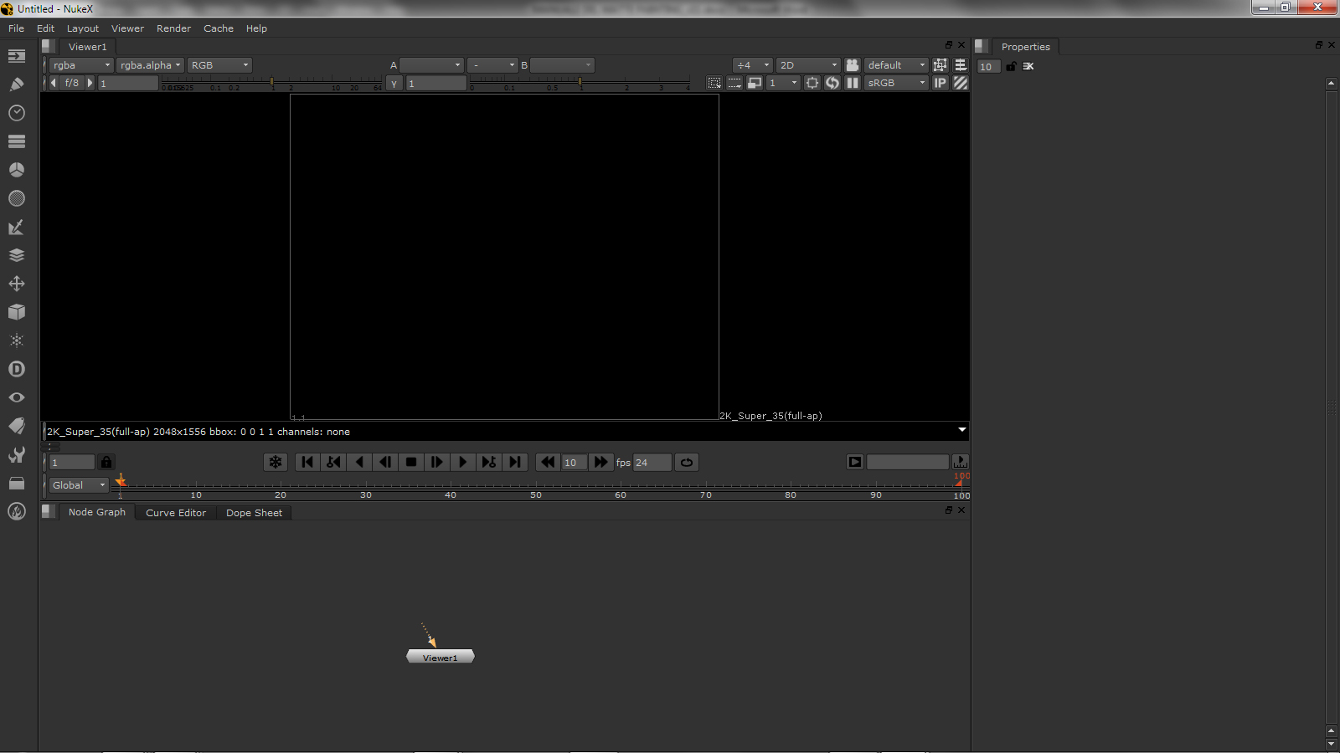The image size is (1340, 753).
Task: Switch to the Curve Editor tab
Action: [x=176, y=513]
